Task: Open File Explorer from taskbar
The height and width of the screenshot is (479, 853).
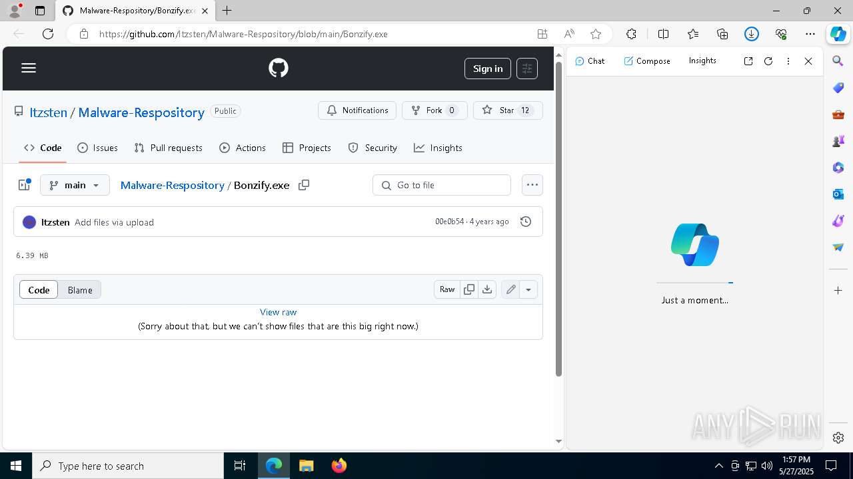Action: pyautogui.click(x=307, y=466)
